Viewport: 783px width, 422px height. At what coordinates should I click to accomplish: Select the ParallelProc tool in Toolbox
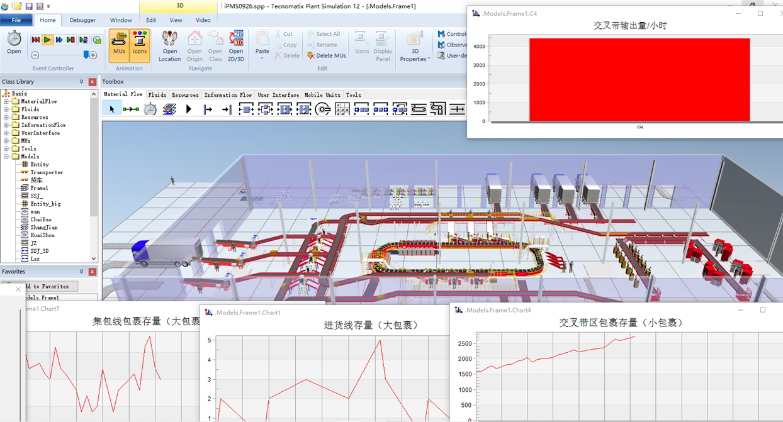(266, 109)
